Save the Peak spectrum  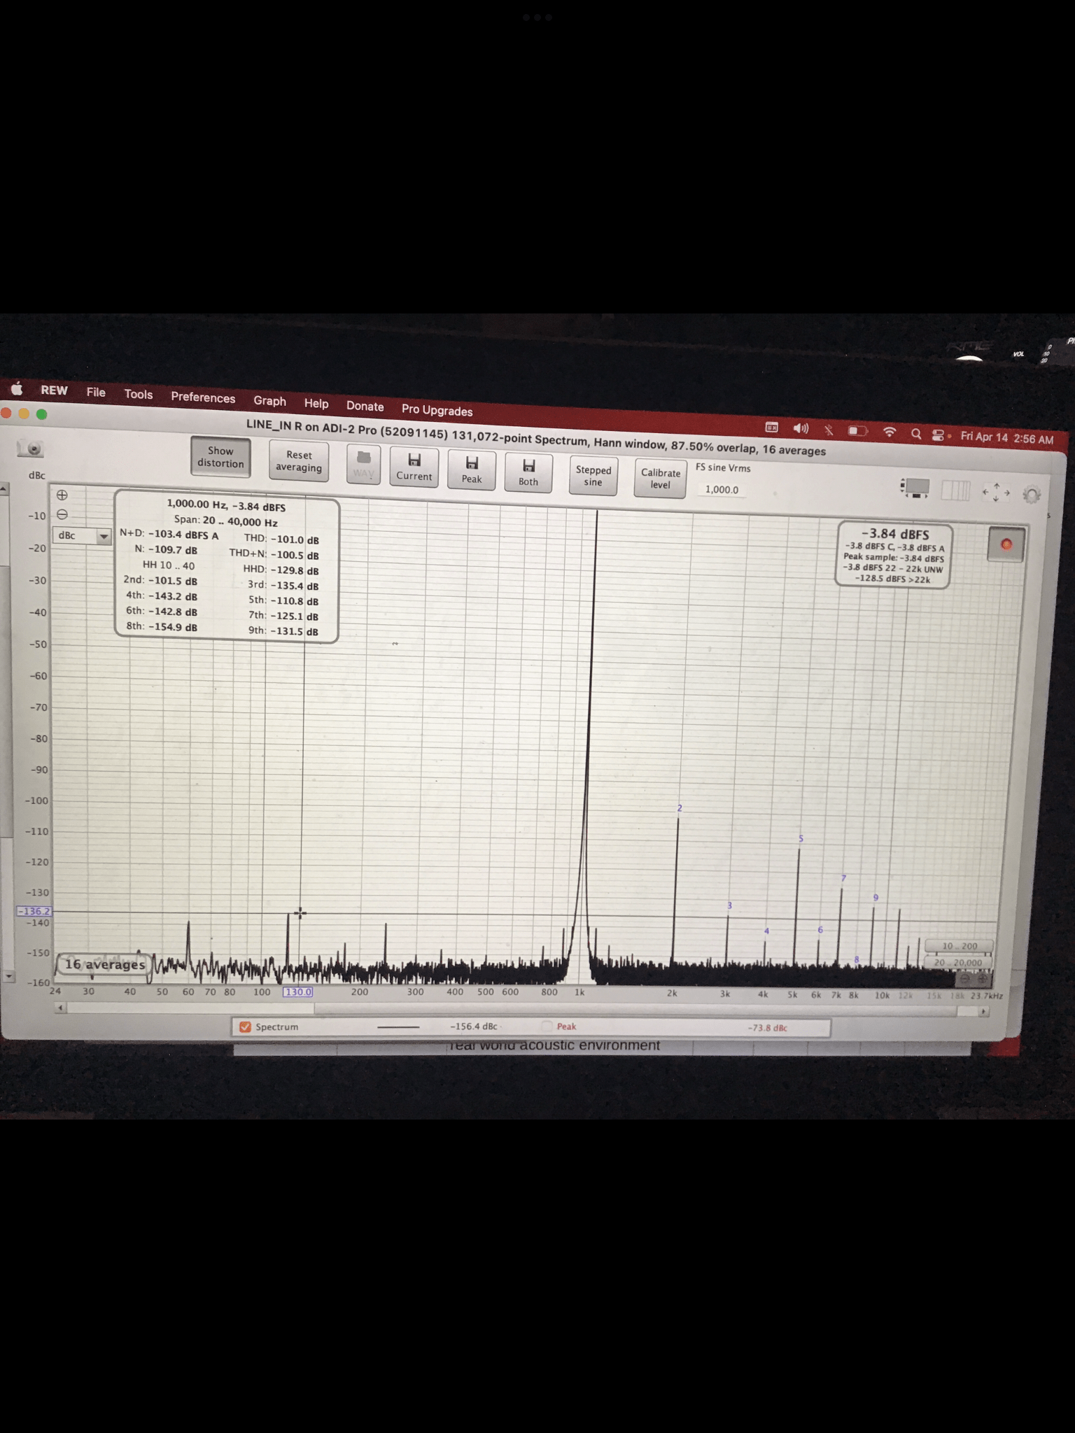click(472, 470)
